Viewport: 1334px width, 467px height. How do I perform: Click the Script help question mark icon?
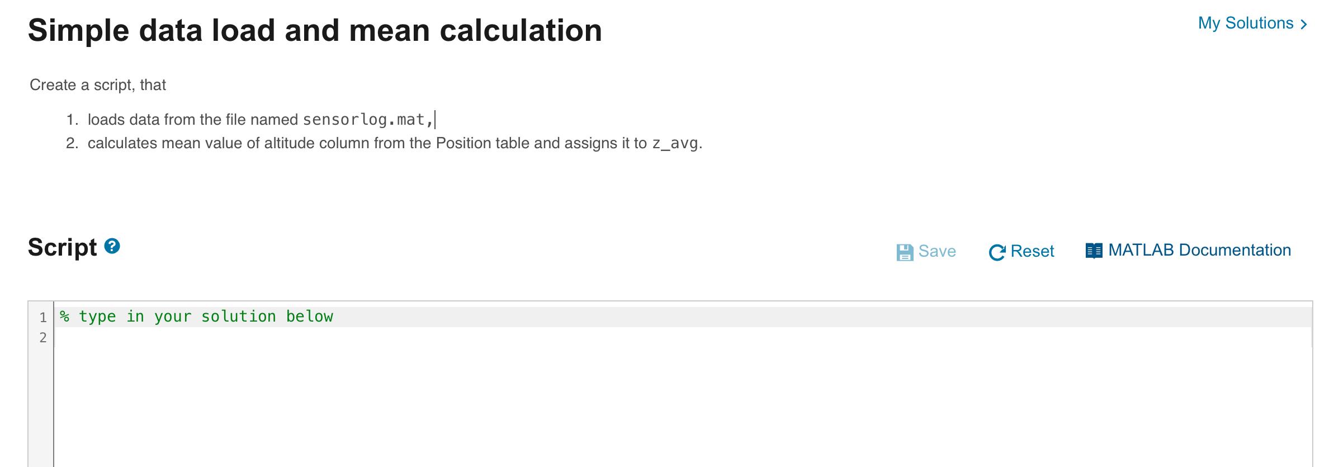(x=112, y=246)
